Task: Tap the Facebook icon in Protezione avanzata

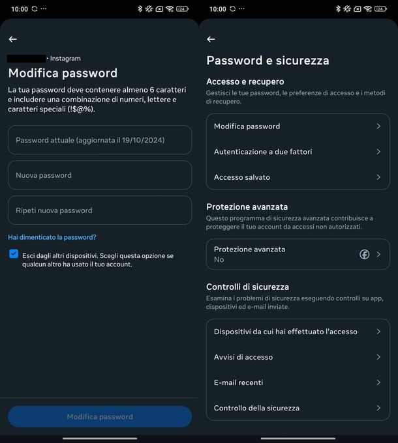Action: tap(365, 254)
